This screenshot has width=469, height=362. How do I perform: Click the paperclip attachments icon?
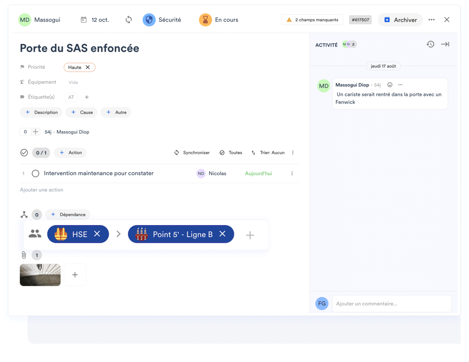pos(24,255)
